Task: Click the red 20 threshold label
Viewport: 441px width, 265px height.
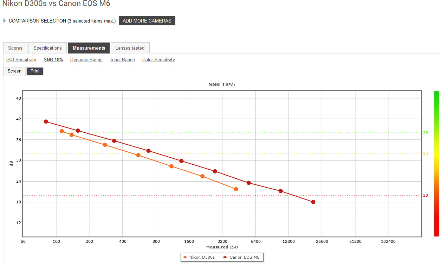Action: [x=425, y=195]
